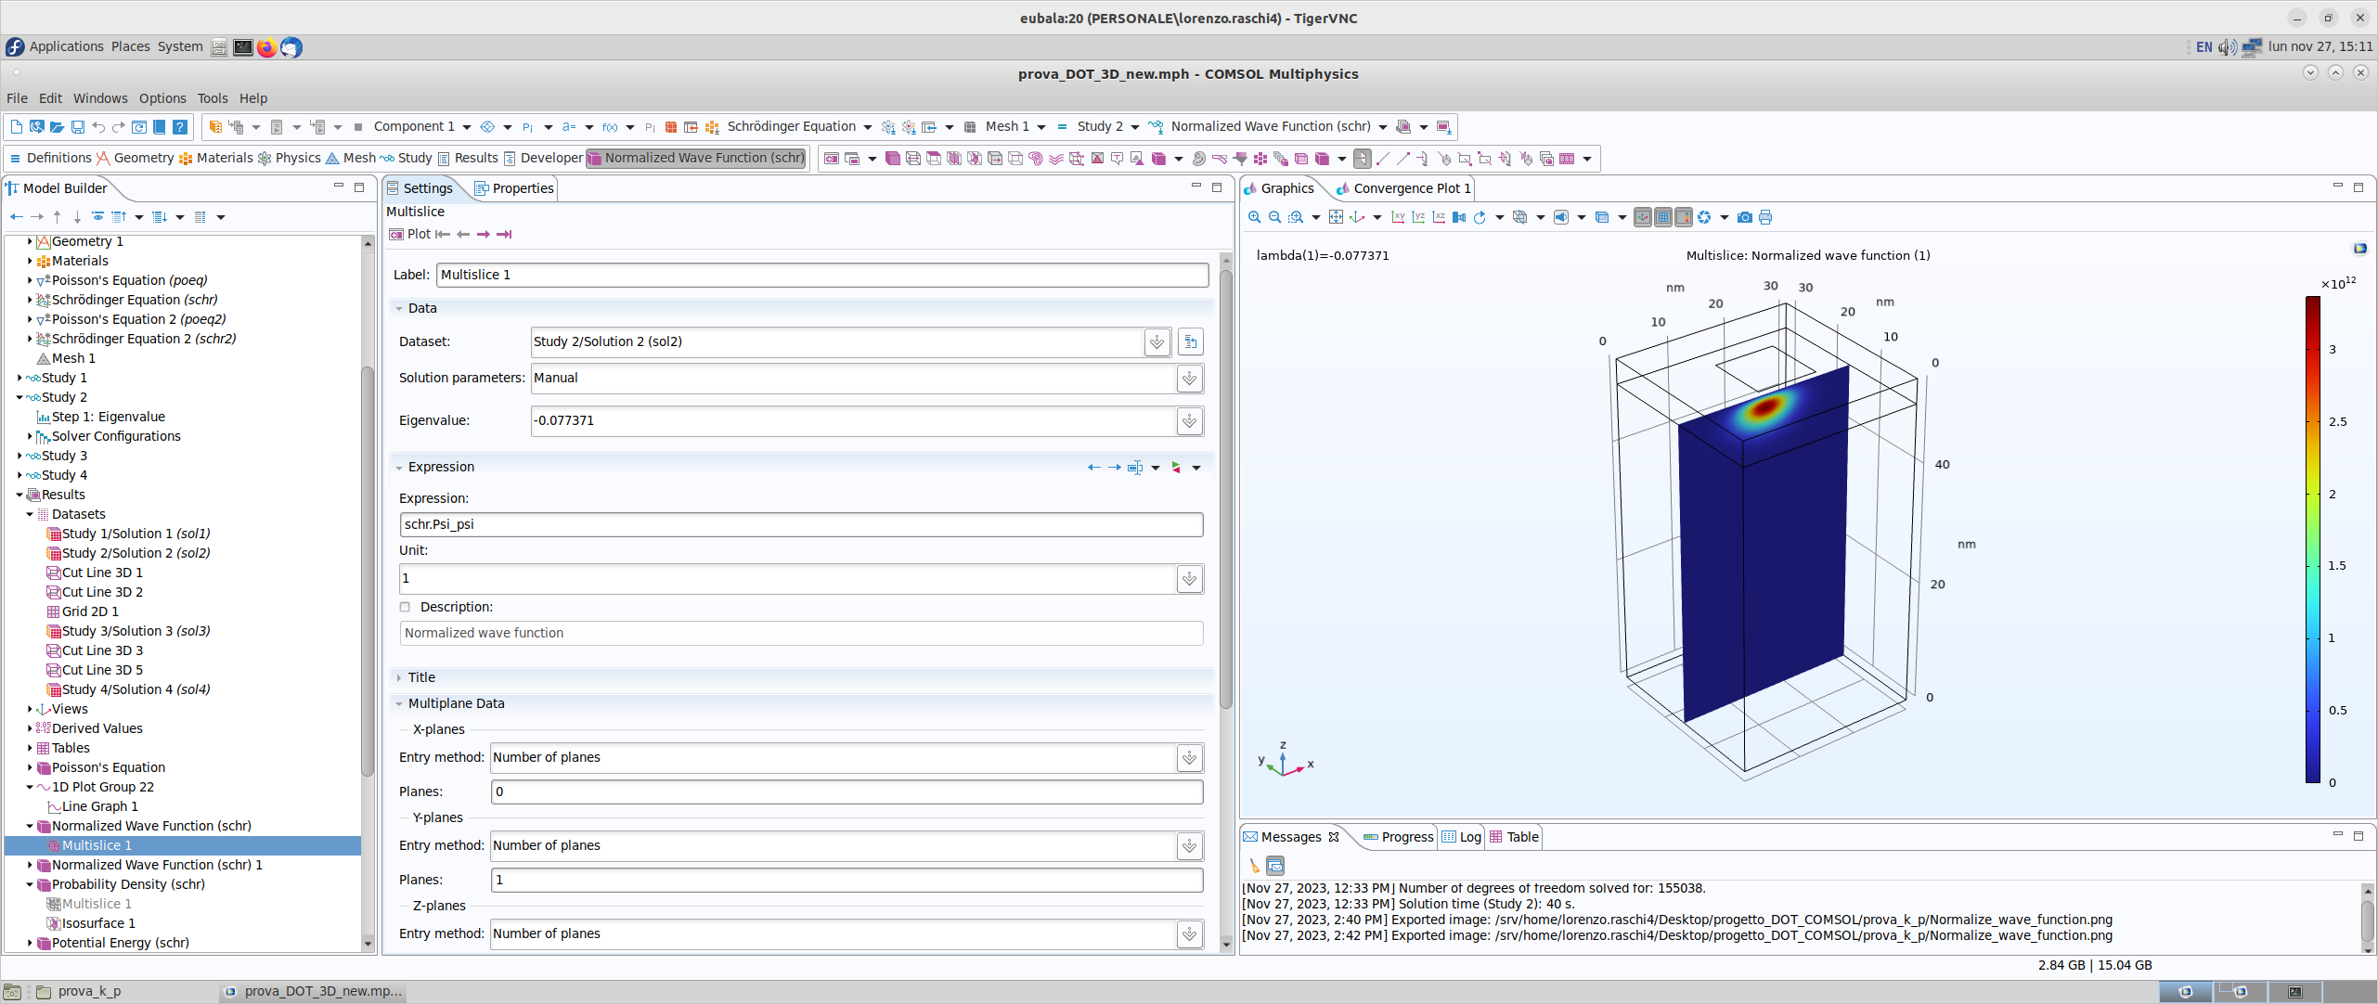Open the Options menu
The width and height of the screenshot is (2378, 1004).
point(162,98)
